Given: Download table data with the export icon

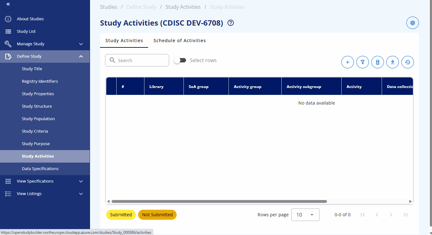Looking at the screenshot, I should 393,62.
